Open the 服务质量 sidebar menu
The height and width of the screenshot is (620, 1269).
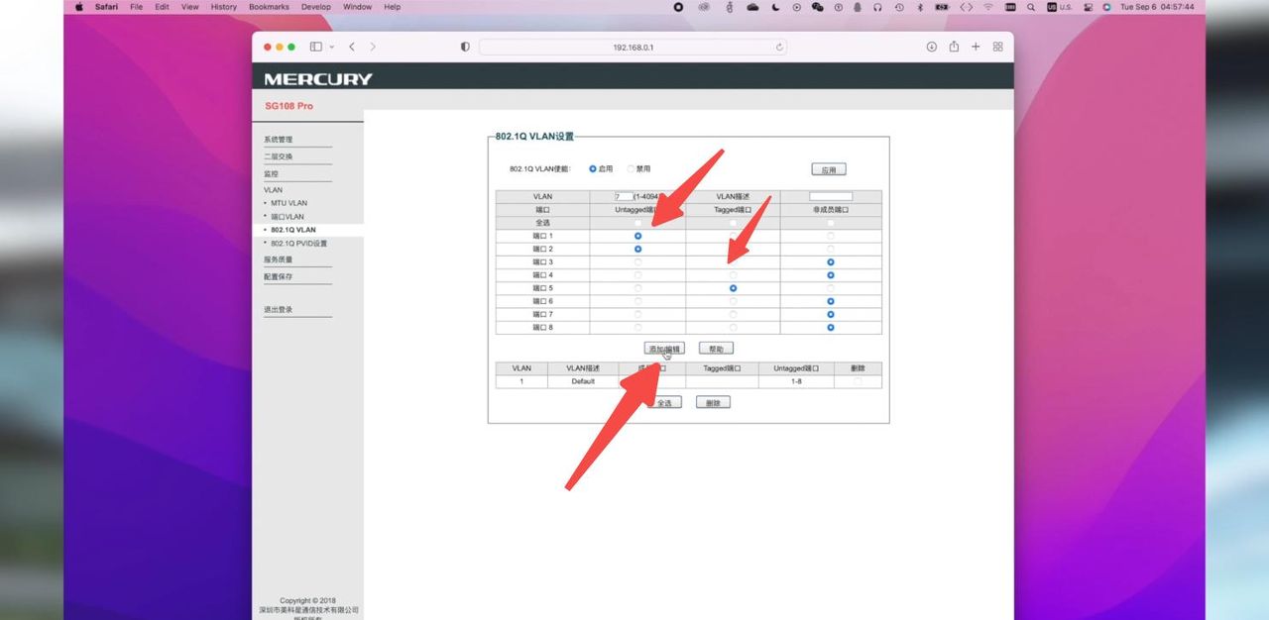point(279,259)
